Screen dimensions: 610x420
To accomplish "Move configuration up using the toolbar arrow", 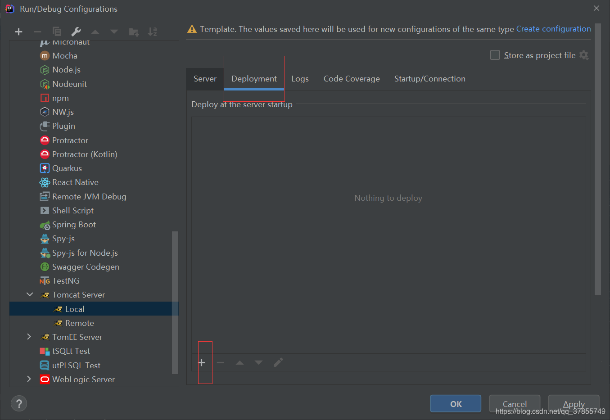I will pos(95,32).
